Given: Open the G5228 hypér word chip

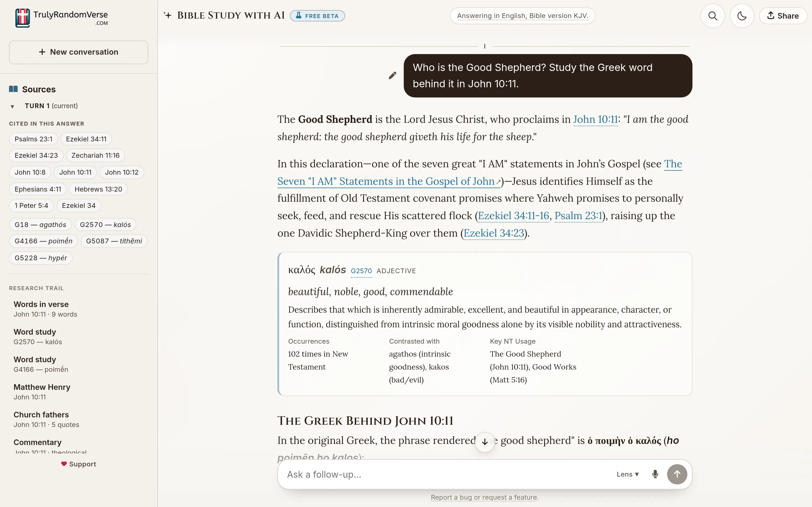Looking at the screenshot, I should [x=41, y=258].
